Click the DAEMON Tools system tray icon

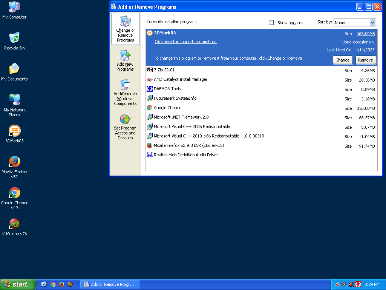tap(358, 284)
